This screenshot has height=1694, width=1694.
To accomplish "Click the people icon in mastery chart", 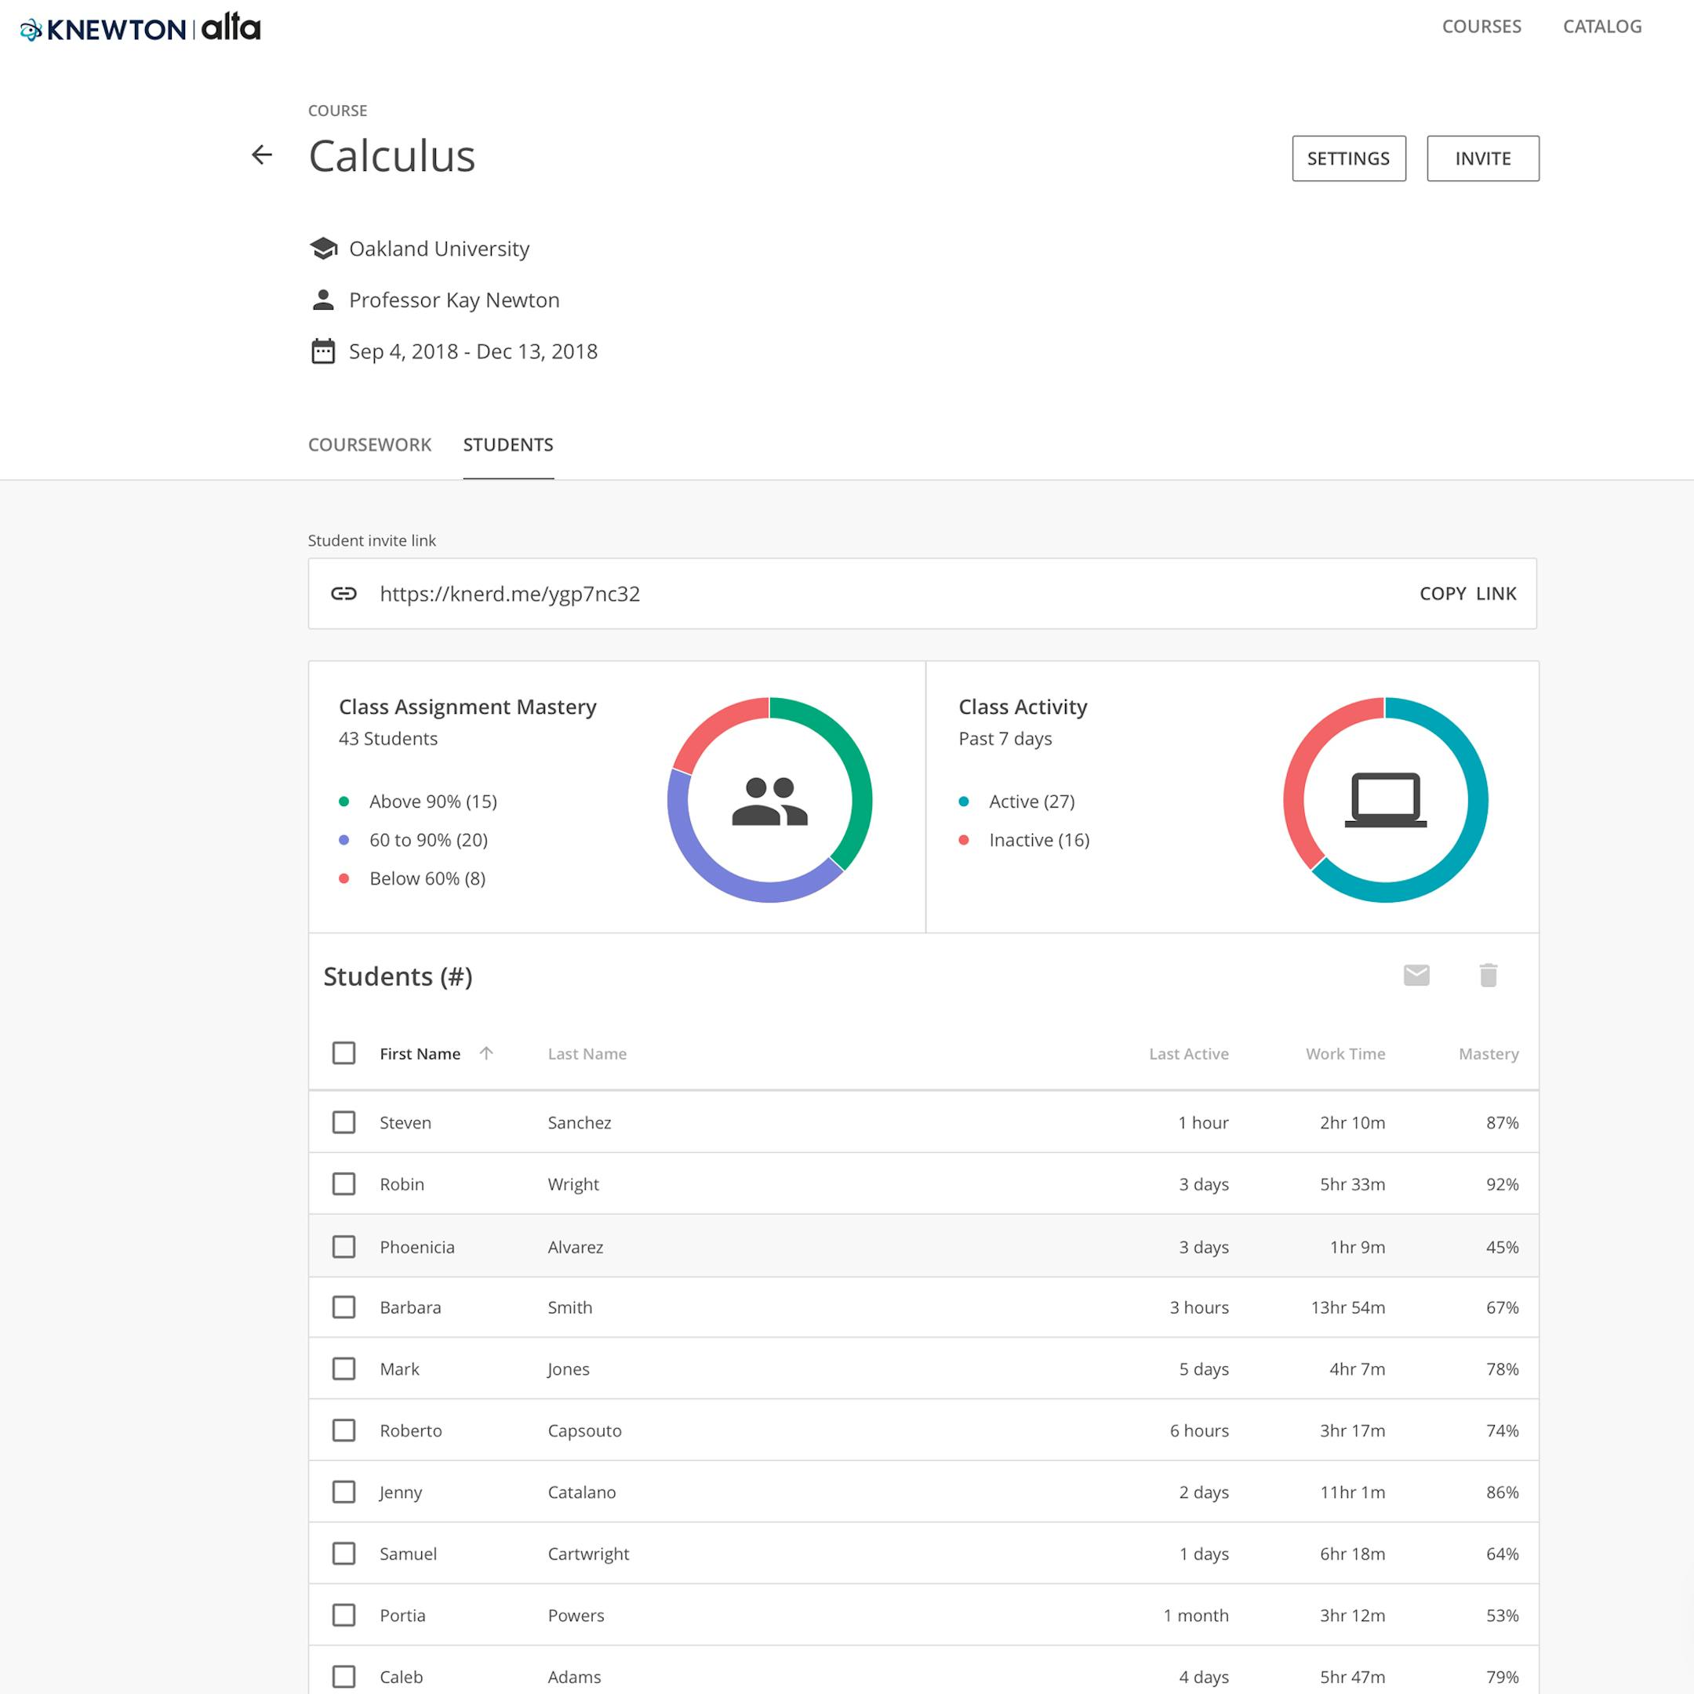I will click(770, 799).
